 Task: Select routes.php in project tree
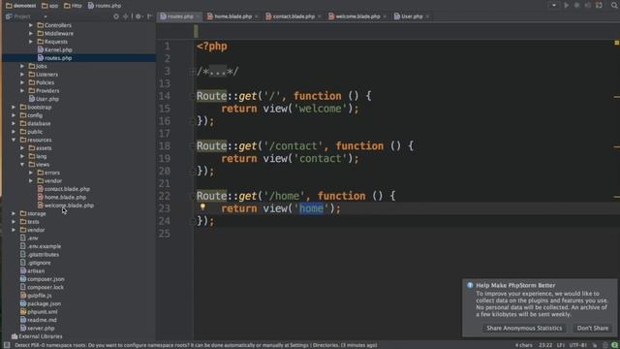coord(54,58)
